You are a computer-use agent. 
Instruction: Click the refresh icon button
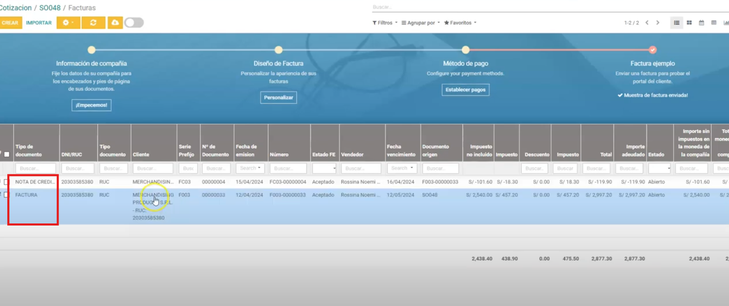(93, 23)
